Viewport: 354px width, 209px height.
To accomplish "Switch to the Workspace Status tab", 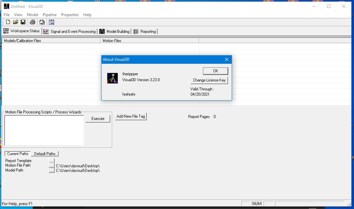I will 22,31.
